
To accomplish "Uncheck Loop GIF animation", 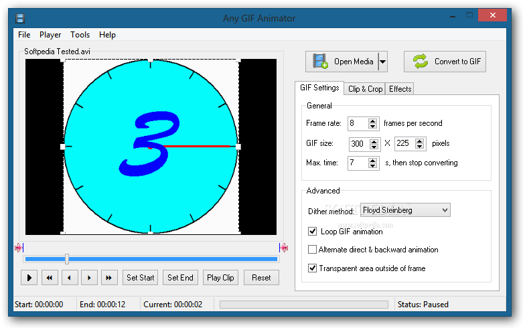I will tap(312, 232).
